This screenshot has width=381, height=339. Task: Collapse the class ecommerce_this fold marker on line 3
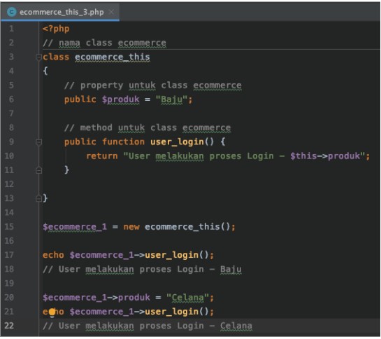38,57
